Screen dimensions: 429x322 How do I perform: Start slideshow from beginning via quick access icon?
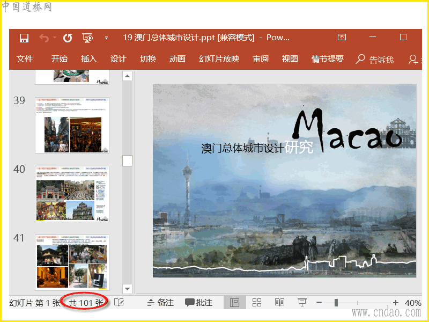(87, 38)
